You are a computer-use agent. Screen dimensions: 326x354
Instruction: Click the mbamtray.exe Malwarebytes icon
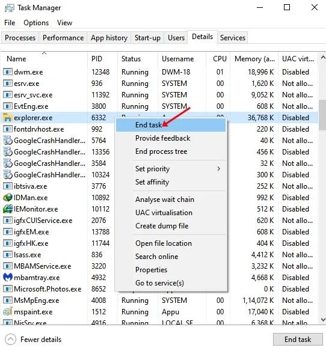pyautogui.click(x=8, y=278)
